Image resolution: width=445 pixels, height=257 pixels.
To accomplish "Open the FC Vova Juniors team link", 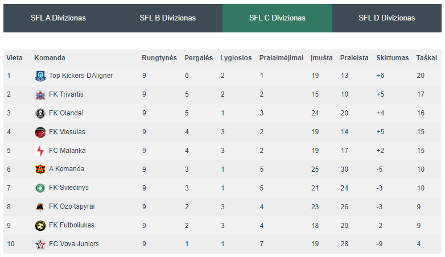I will click(x=74, y=244).
